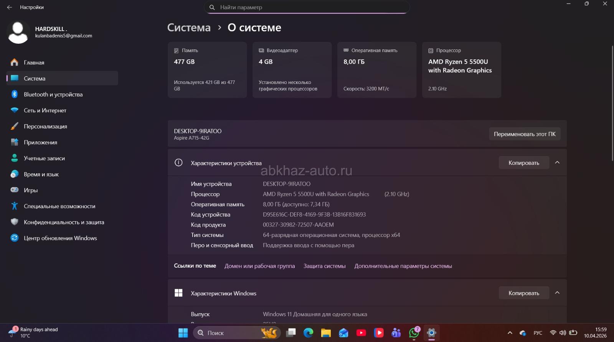Screen dimensions: 614x342
Task: Click the vertical scrollbar on the right
Action: point(612,104)
